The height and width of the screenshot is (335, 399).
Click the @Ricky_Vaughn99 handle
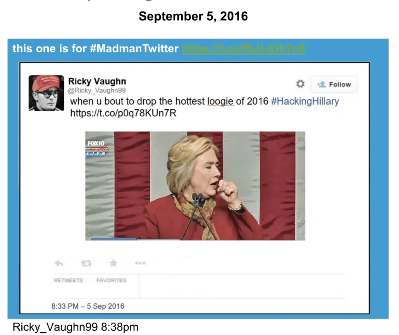97,90
